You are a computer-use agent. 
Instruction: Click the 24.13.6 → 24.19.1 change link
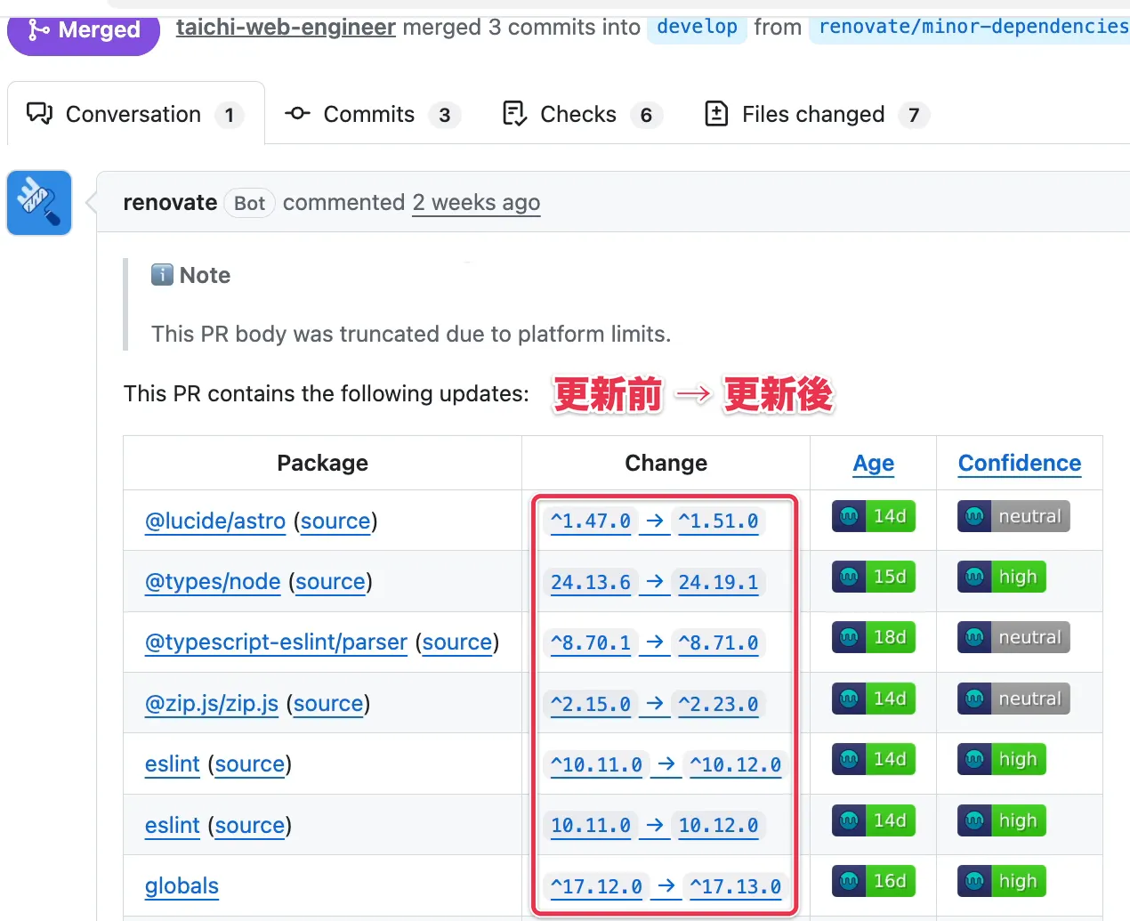point(654,582)
